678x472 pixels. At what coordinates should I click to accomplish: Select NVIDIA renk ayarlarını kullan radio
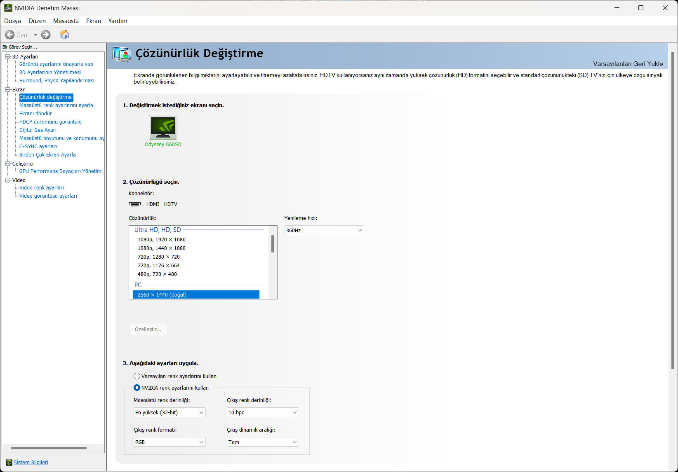point(137,388)
